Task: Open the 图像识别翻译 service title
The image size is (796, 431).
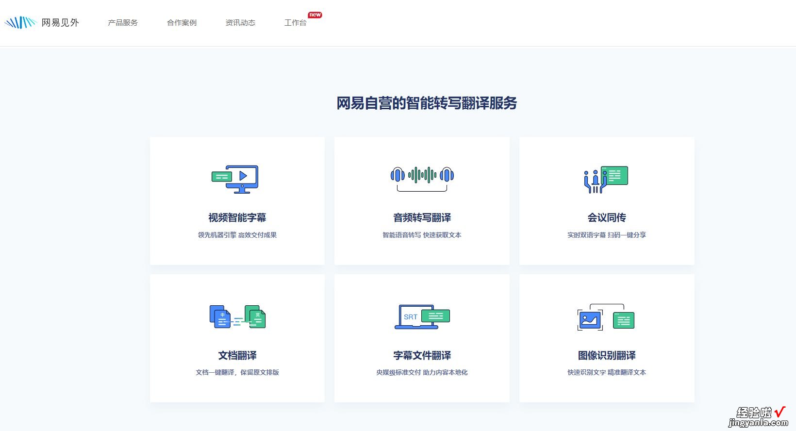Action: tap(607, 355)
